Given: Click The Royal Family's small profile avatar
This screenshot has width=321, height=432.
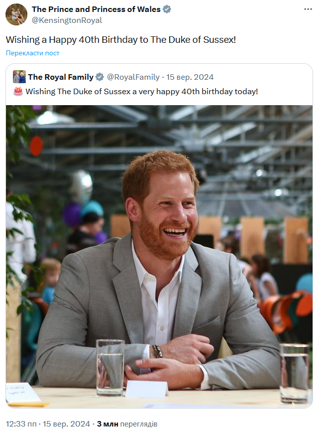Looking at the screenshot, I should pyautogui.click(x=19, y=77).
